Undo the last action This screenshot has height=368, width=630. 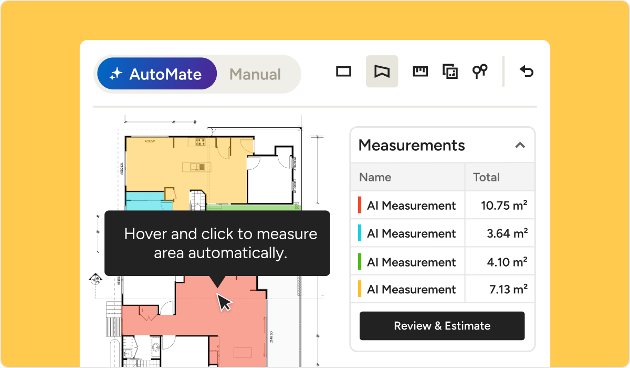tap(526, 71)
